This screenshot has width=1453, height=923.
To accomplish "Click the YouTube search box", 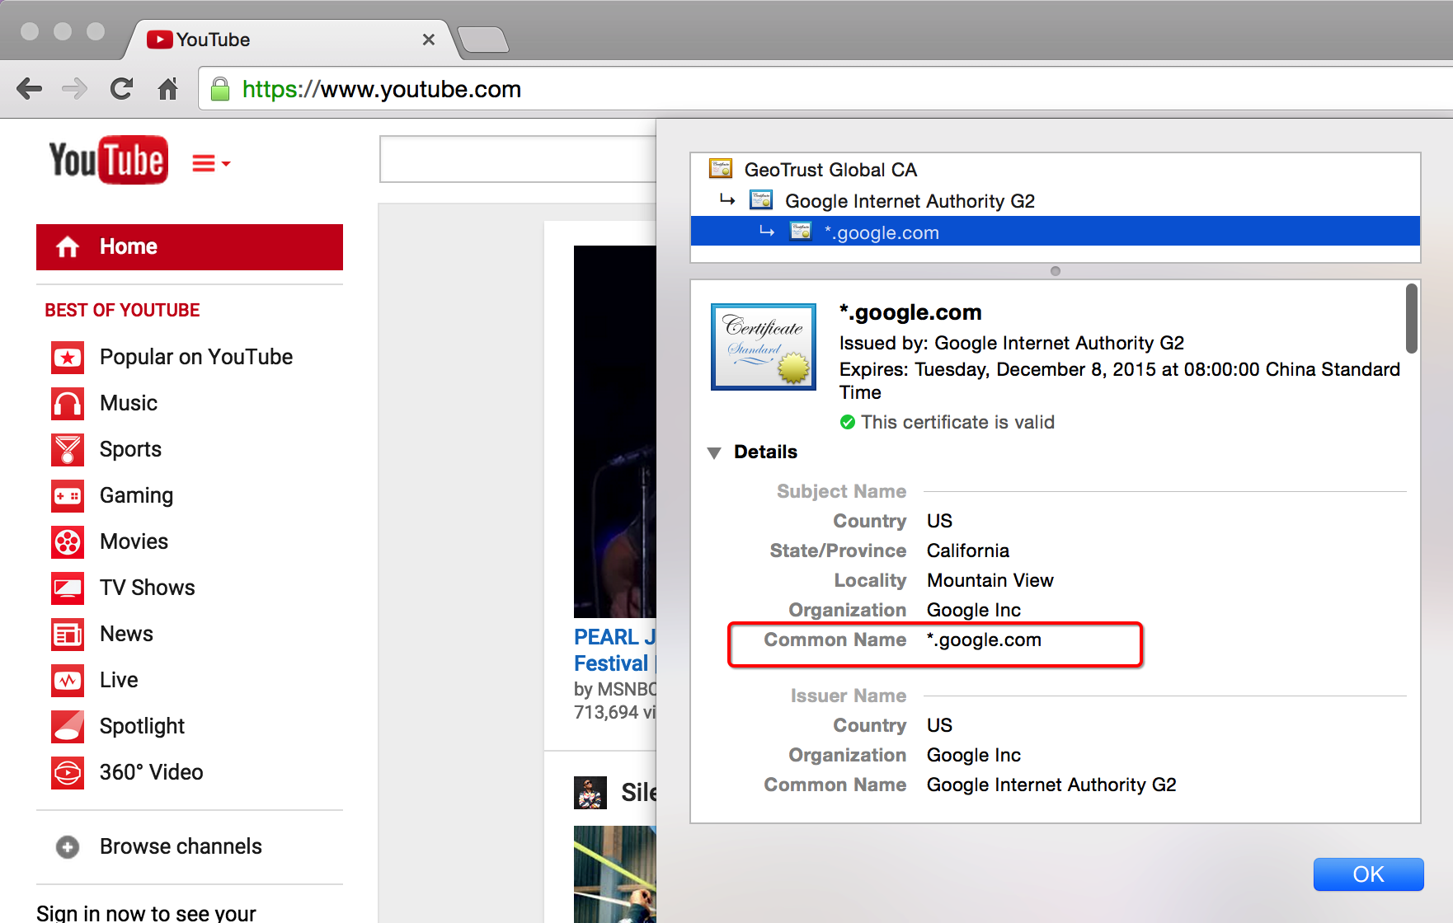I will pos(518,159).
